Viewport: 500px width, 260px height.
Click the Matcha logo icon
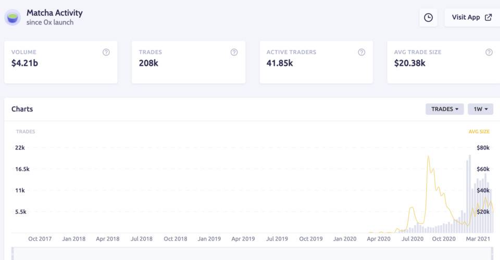click(12, 18)
